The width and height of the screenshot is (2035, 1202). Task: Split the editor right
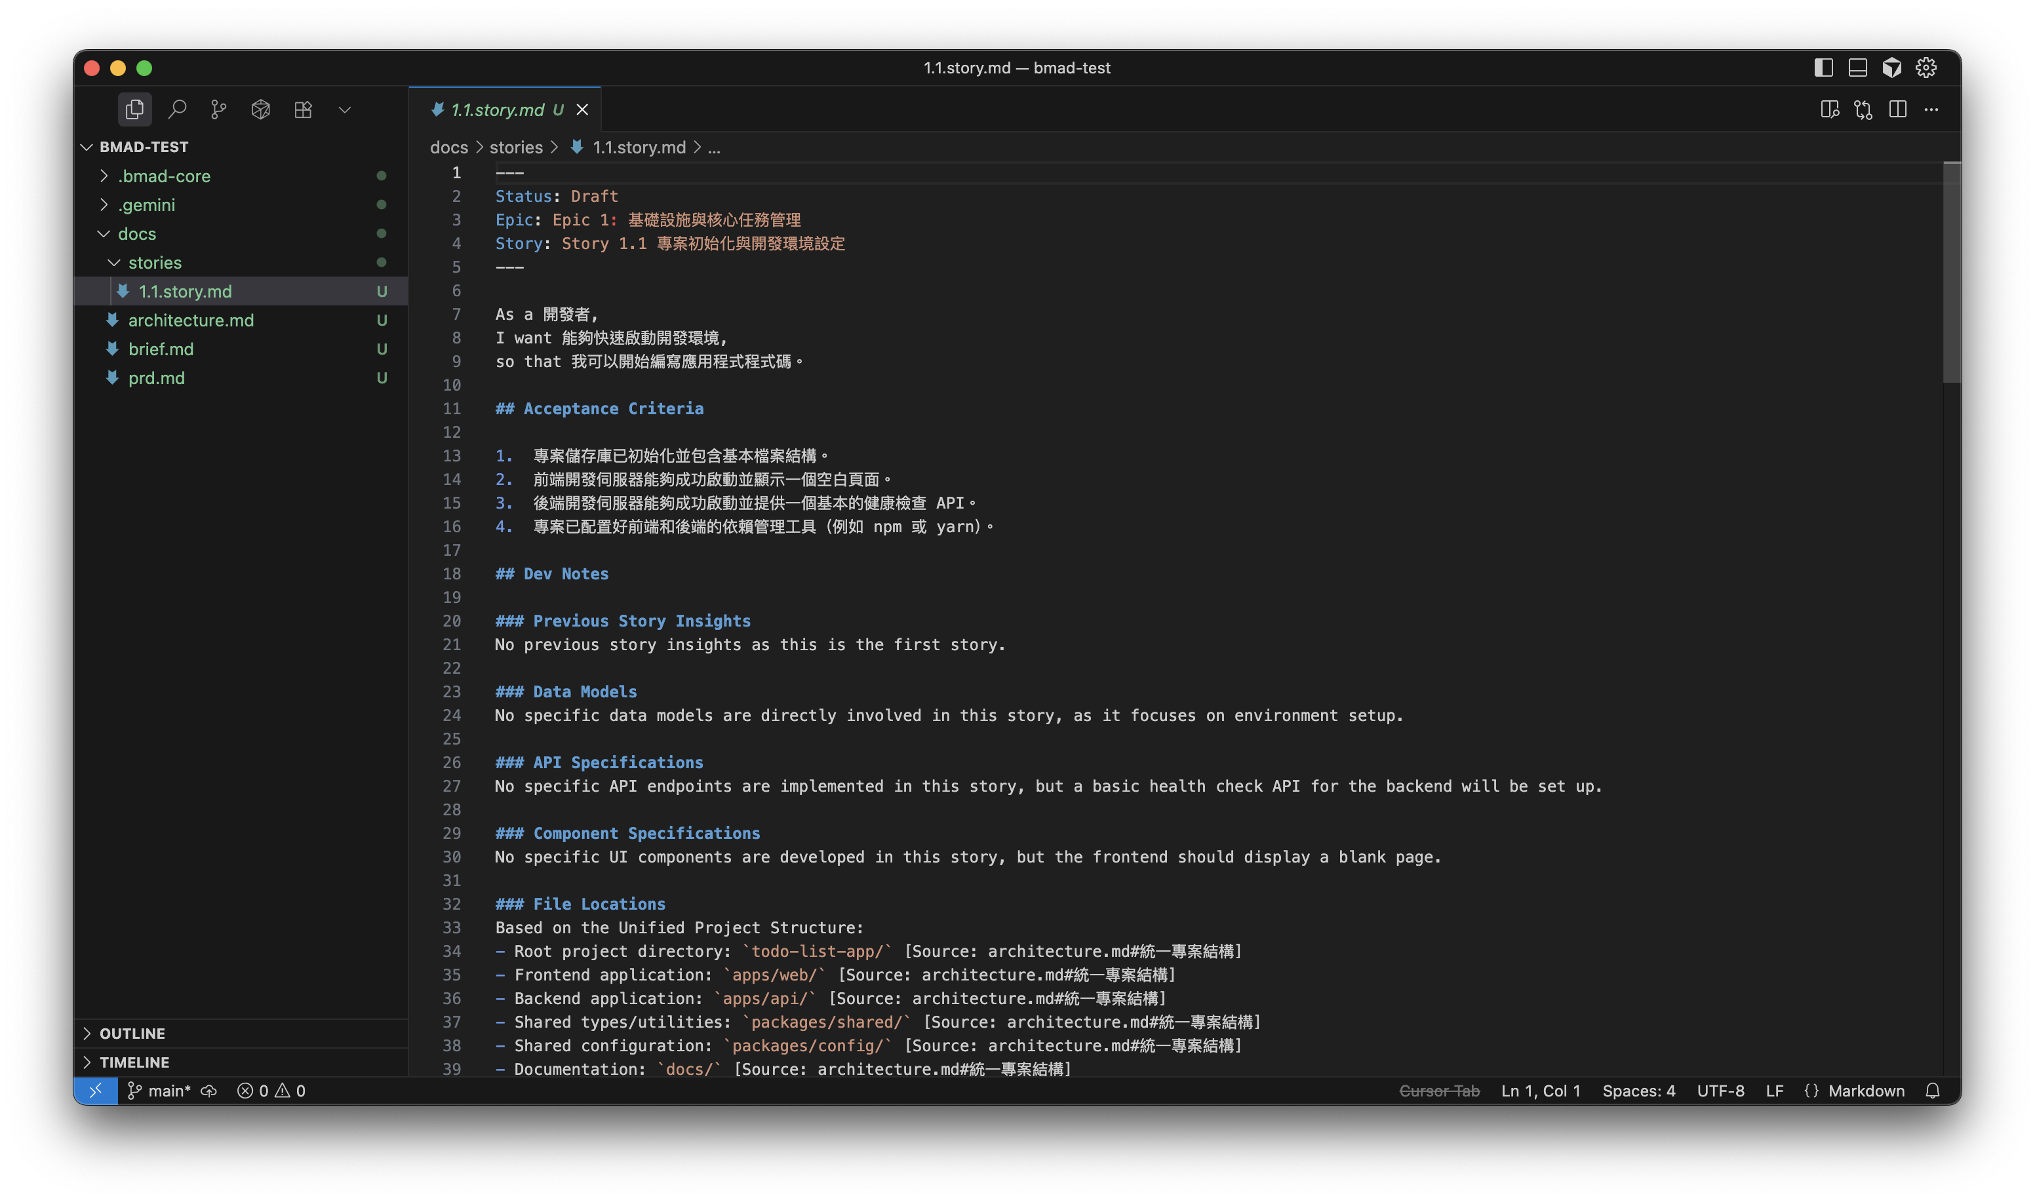pyautogui.click(x=1897, y=109)
